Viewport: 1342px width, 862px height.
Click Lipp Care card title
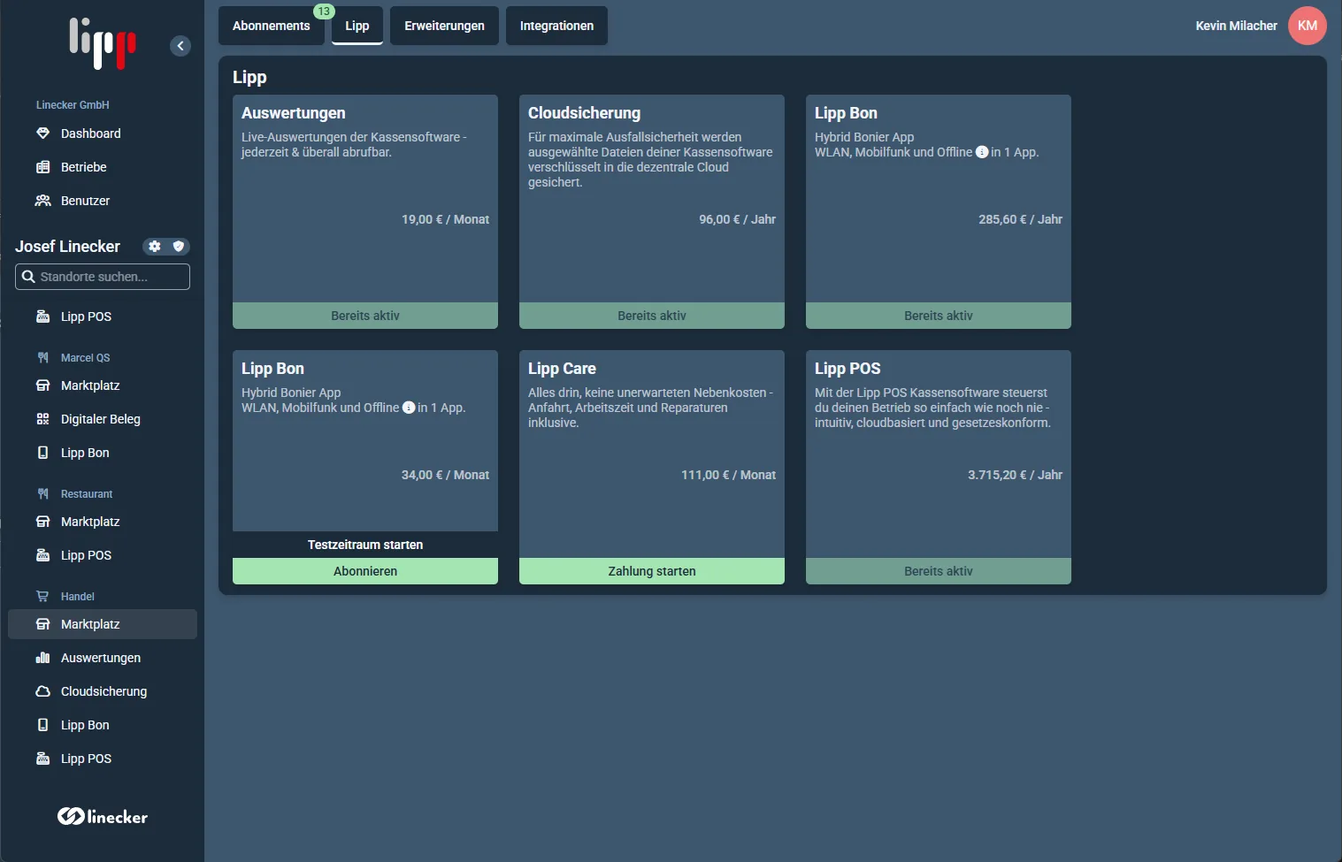point(562,369)
